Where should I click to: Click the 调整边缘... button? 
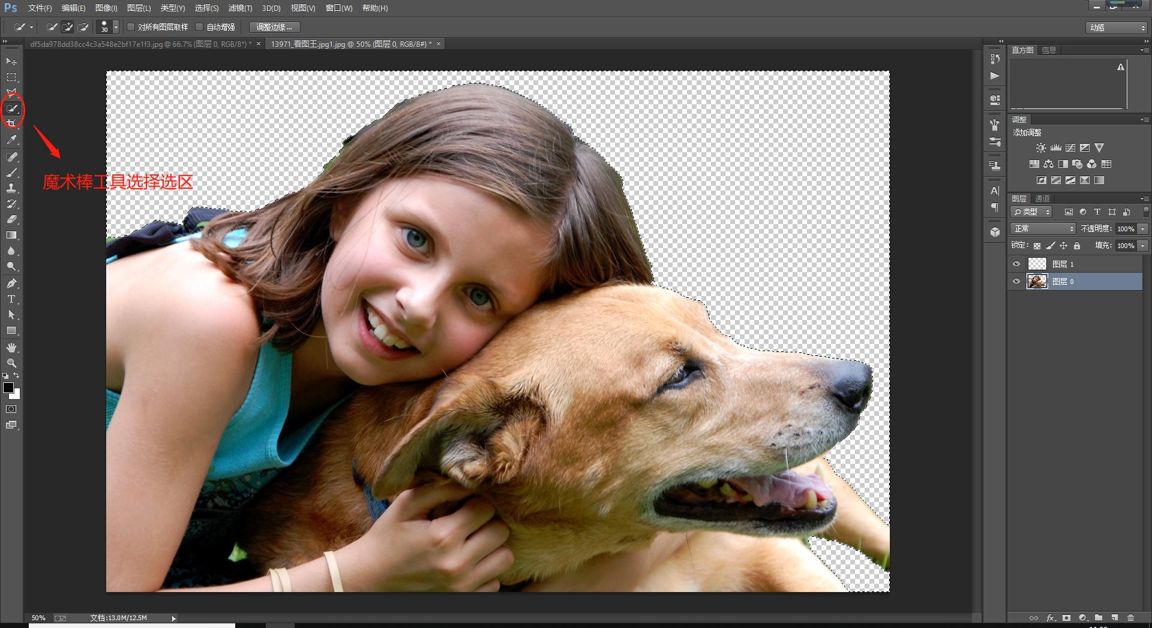tap(274, 27)
